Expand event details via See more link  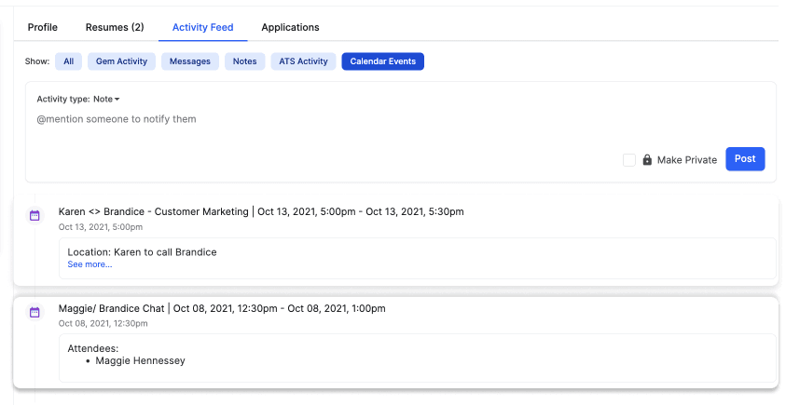coord(90,264)
